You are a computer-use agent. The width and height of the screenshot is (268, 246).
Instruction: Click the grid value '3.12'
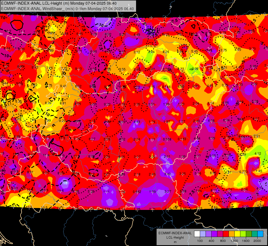pos(137,52)
